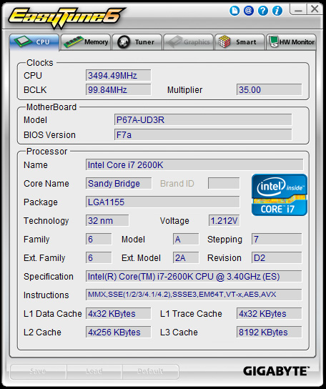Click the Ext. Family field showing 6

coord(99,257)
